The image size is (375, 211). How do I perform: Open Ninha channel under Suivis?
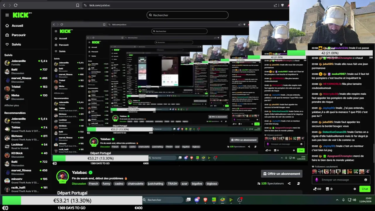(26, 97)
